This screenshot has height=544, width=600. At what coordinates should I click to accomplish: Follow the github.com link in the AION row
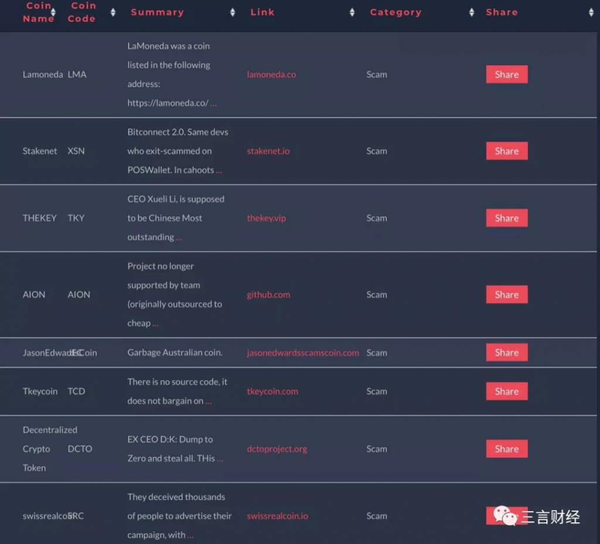[268, 295]
